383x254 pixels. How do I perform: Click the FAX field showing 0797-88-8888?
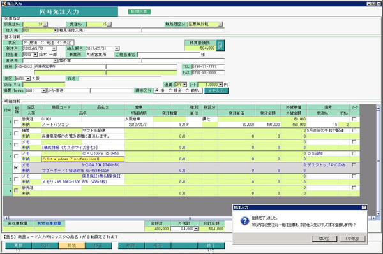coord(208,73)
